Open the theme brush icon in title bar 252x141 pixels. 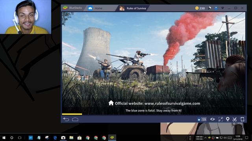click(x=209, y=8)
